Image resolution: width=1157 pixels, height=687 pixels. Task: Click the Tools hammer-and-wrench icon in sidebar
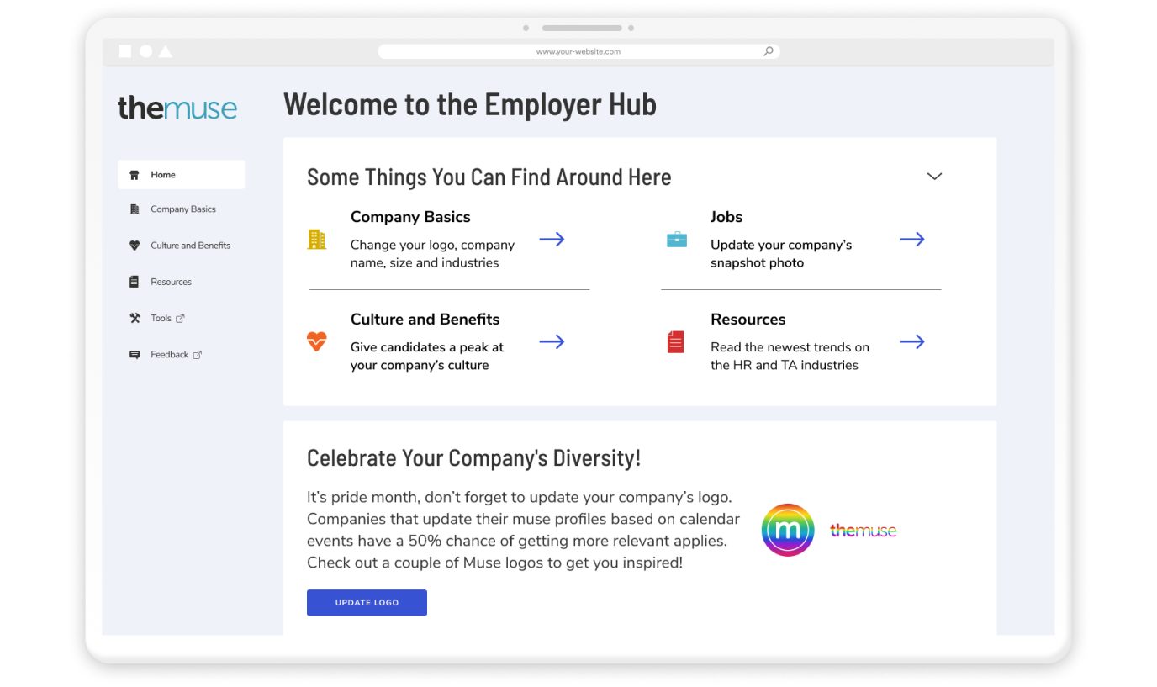tap(135, 318)
